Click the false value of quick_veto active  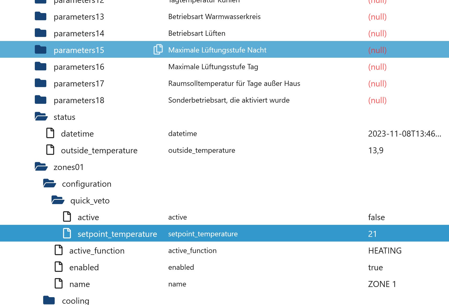[x=376, y=217]
